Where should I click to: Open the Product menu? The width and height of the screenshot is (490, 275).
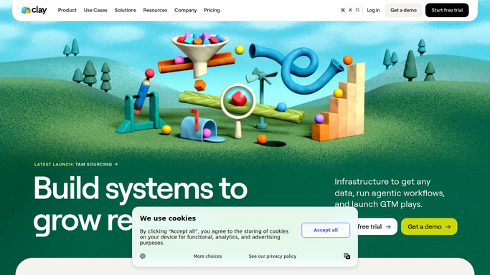coord(67,10)
